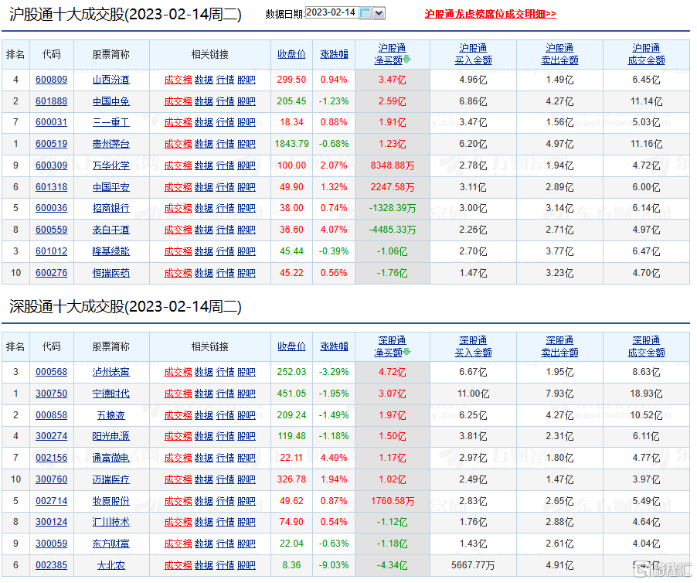Sort by 深股通卖出金额 column
Screen dimensions: 697x583
click(x=559, y=346)
